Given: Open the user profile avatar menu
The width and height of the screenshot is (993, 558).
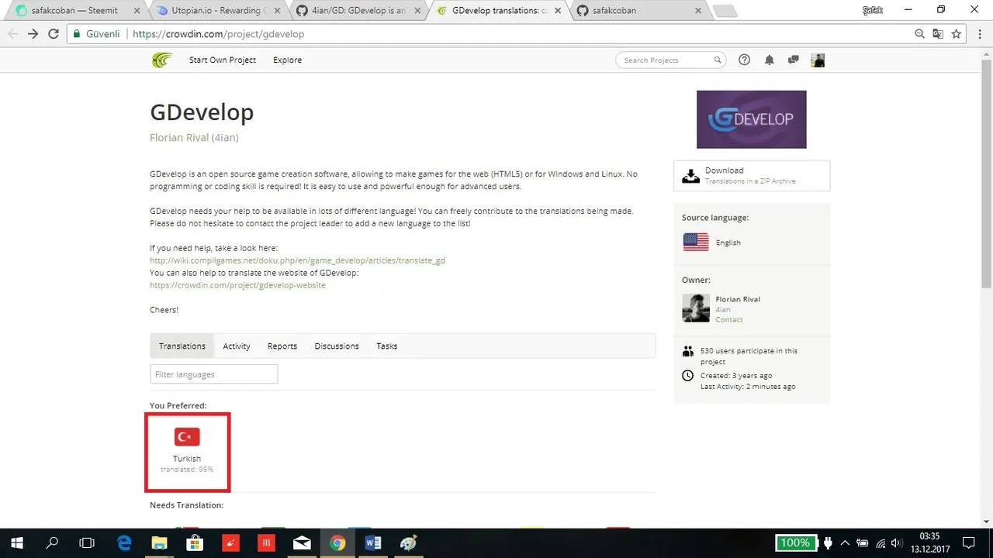Looking at the screenshot, I should point(818,60).
